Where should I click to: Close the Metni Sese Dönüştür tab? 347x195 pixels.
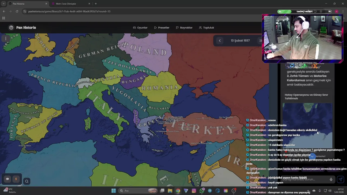pyautogui.click(x=89, y=4)
